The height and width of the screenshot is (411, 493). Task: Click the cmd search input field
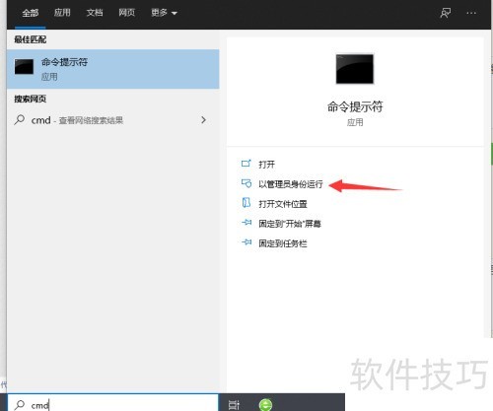tap(112, 403)
